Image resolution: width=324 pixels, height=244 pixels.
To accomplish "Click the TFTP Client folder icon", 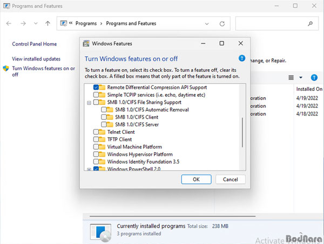I will (x=102, y=139).
